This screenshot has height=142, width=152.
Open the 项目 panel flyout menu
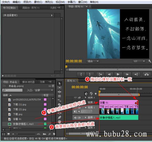point(50,82)
